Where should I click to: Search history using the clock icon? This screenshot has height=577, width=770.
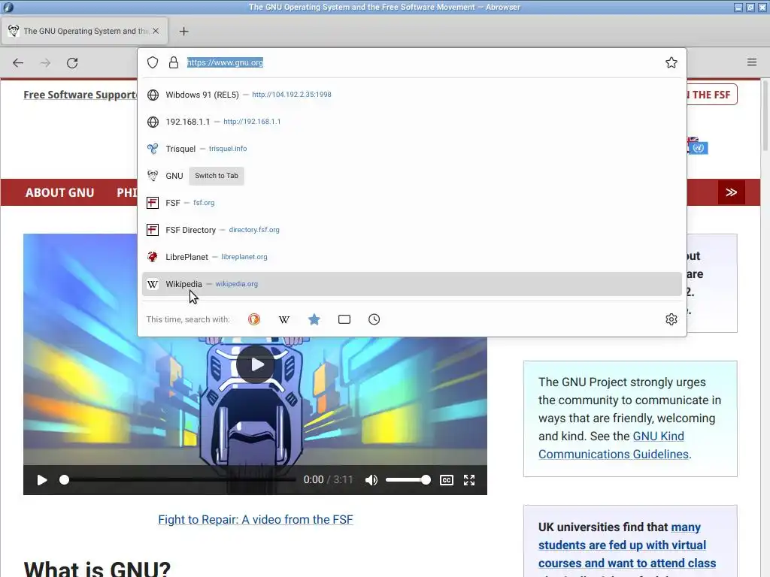(x=374, y=319)
